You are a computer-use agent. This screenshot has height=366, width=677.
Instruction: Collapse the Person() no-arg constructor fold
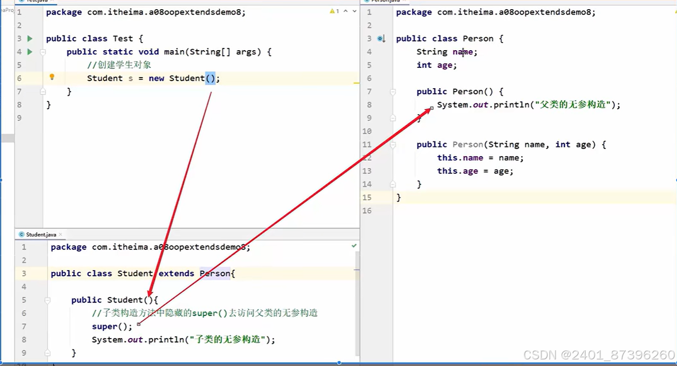click(393, 92)
